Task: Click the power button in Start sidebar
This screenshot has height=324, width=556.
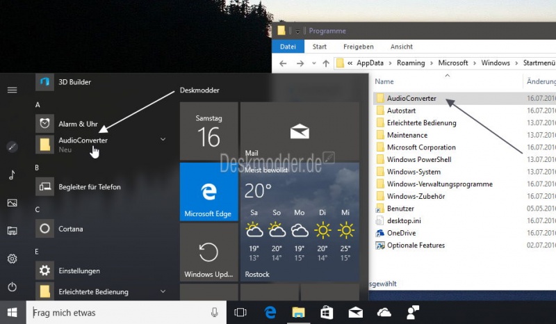Action: pyautogui.click(x=12, y=286)
